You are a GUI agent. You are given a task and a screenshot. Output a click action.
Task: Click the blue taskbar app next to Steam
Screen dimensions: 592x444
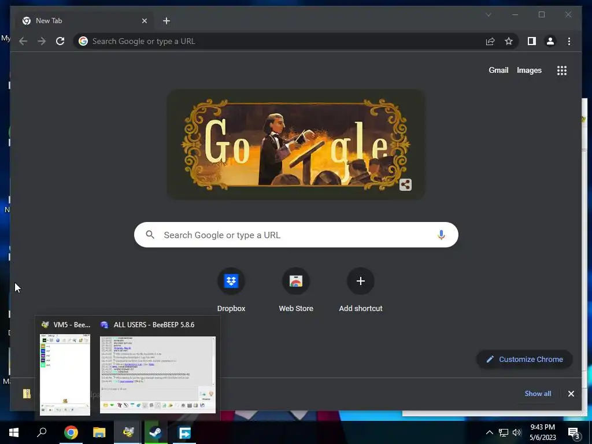184,432
